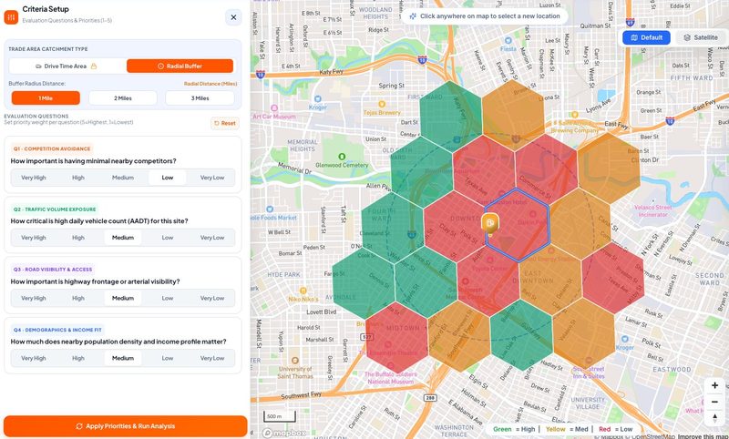This screenshot has width=729, height=439.
Task: Click the Q2 Traffic Volume Exposure tag
Action: [x=55, y=209]
